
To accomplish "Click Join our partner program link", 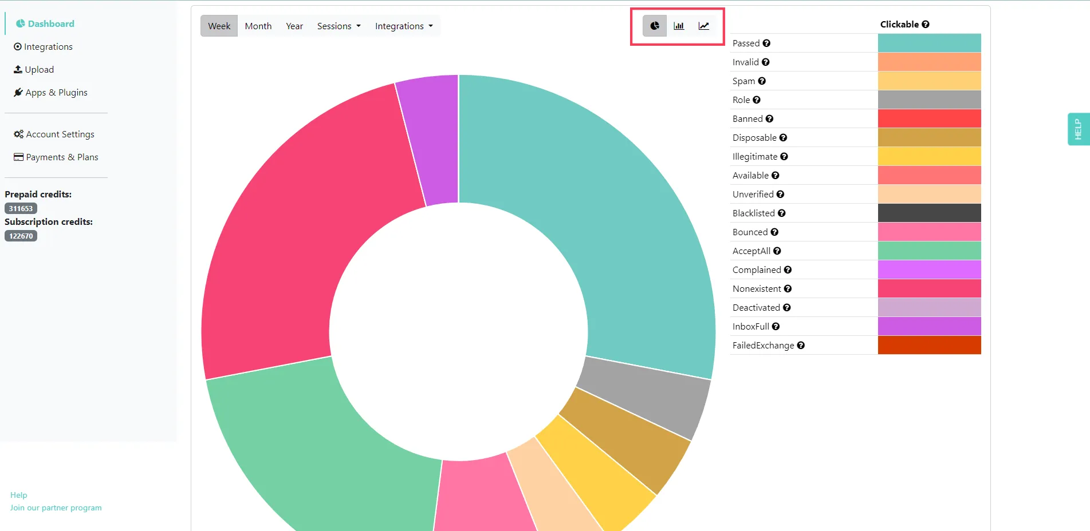I will (x=56, y=508).
